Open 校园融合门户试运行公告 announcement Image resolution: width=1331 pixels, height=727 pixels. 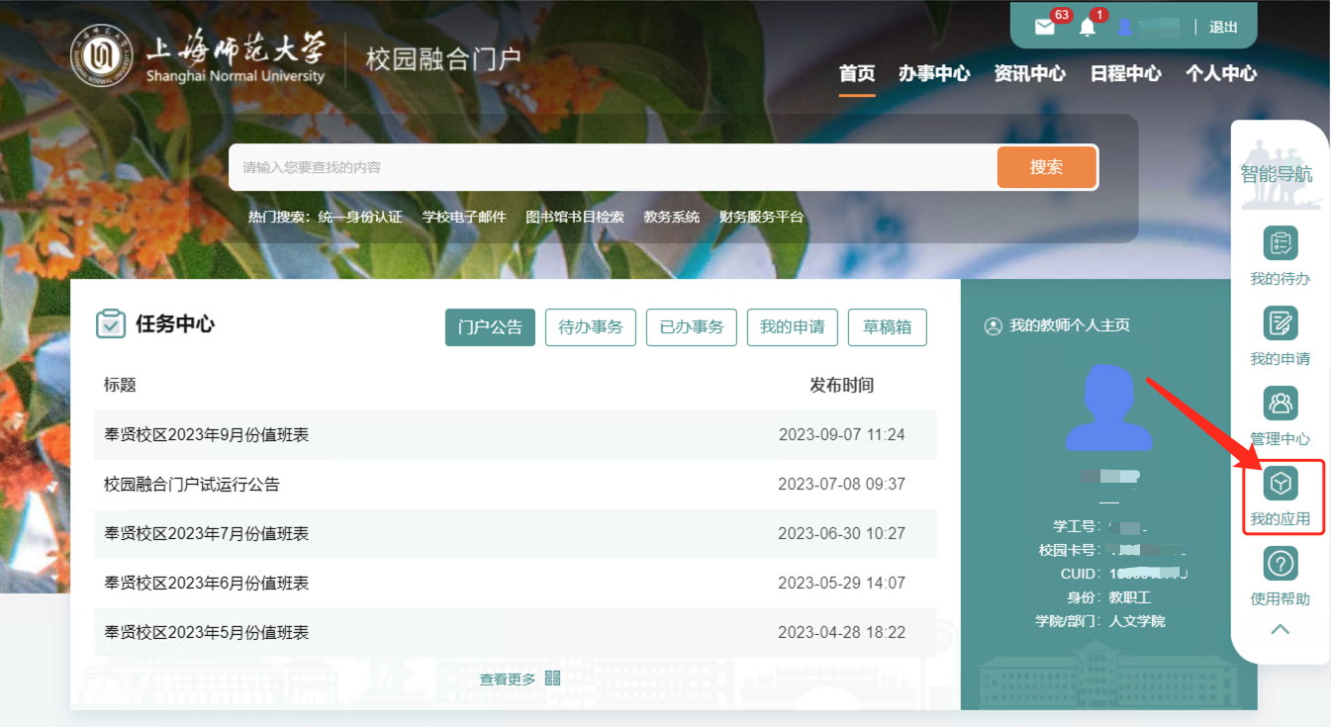[x=192, y=485]
